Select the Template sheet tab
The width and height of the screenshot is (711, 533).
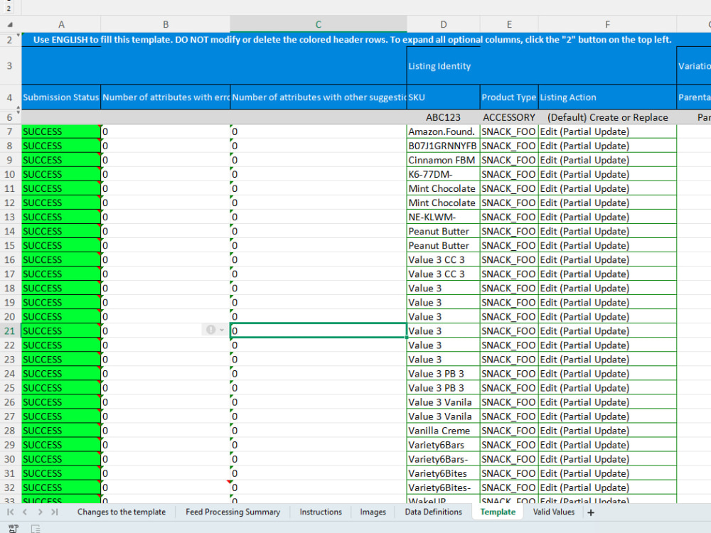pos(498,512)
